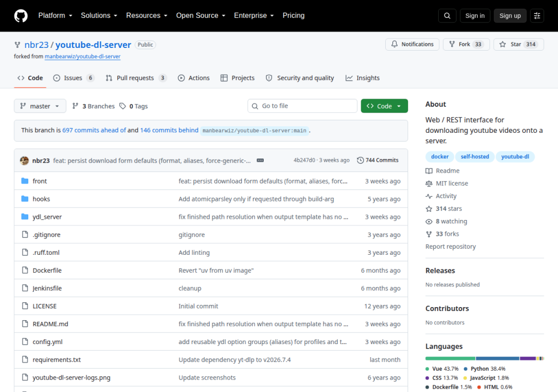Go to Pricing page
Viewport: 558px width, 392px height.
click(294, 16)
